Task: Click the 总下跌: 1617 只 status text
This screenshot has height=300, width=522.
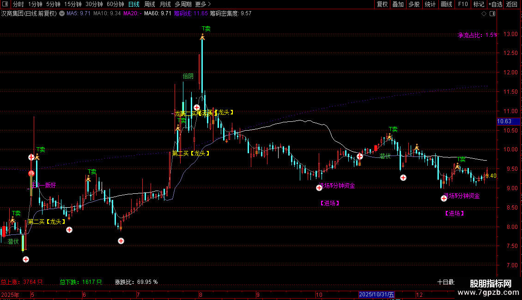Action: click(81, 282)
